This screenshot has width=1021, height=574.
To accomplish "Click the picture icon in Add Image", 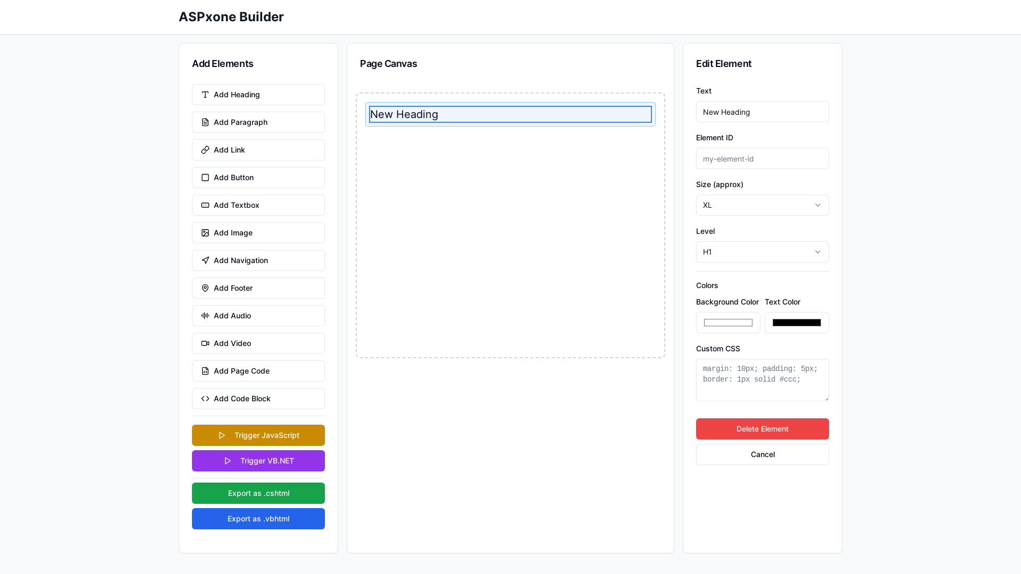I will pyautogui.click(x=205, y=233).
